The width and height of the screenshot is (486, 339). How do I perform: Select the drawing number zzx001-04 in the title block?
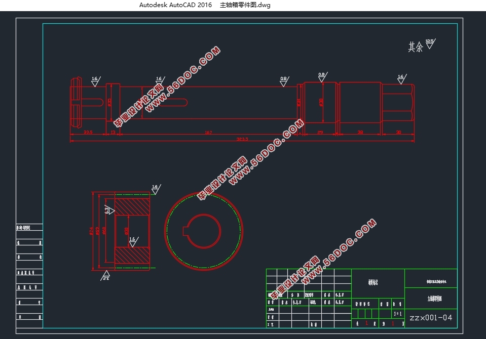coord(430,318)
